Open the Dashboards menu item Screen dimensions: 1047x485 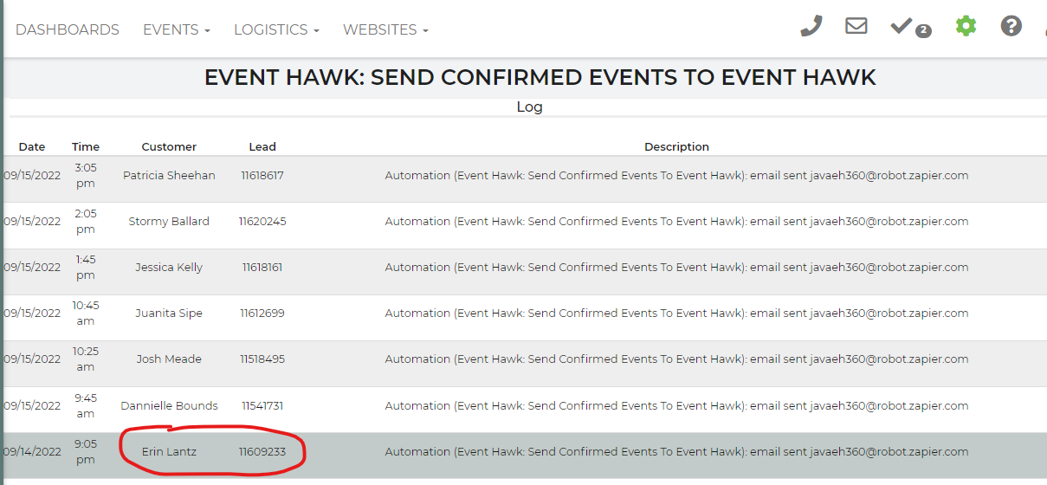pyautogui.click(x=68, y=29)
